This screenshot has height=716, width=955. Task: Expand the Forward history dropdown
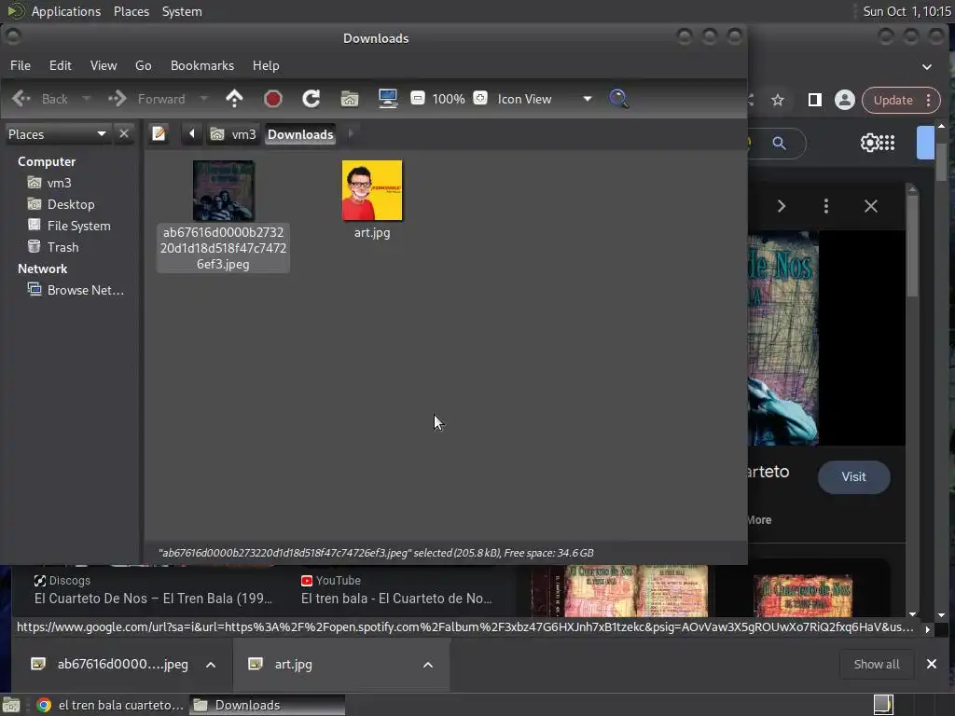tap(204, 99)
